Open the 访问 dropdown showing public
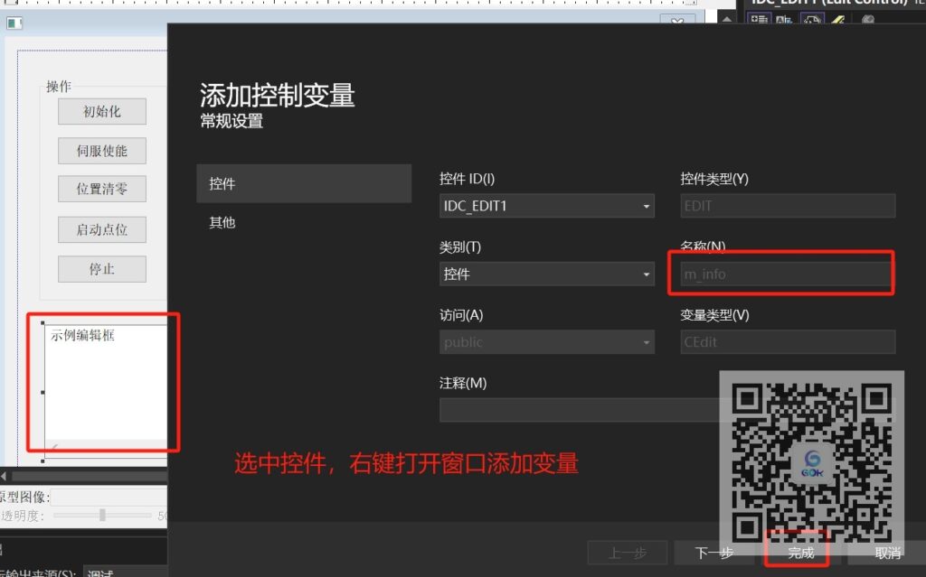The width and height of the screenshot is (926, 577). click(546, 342)
